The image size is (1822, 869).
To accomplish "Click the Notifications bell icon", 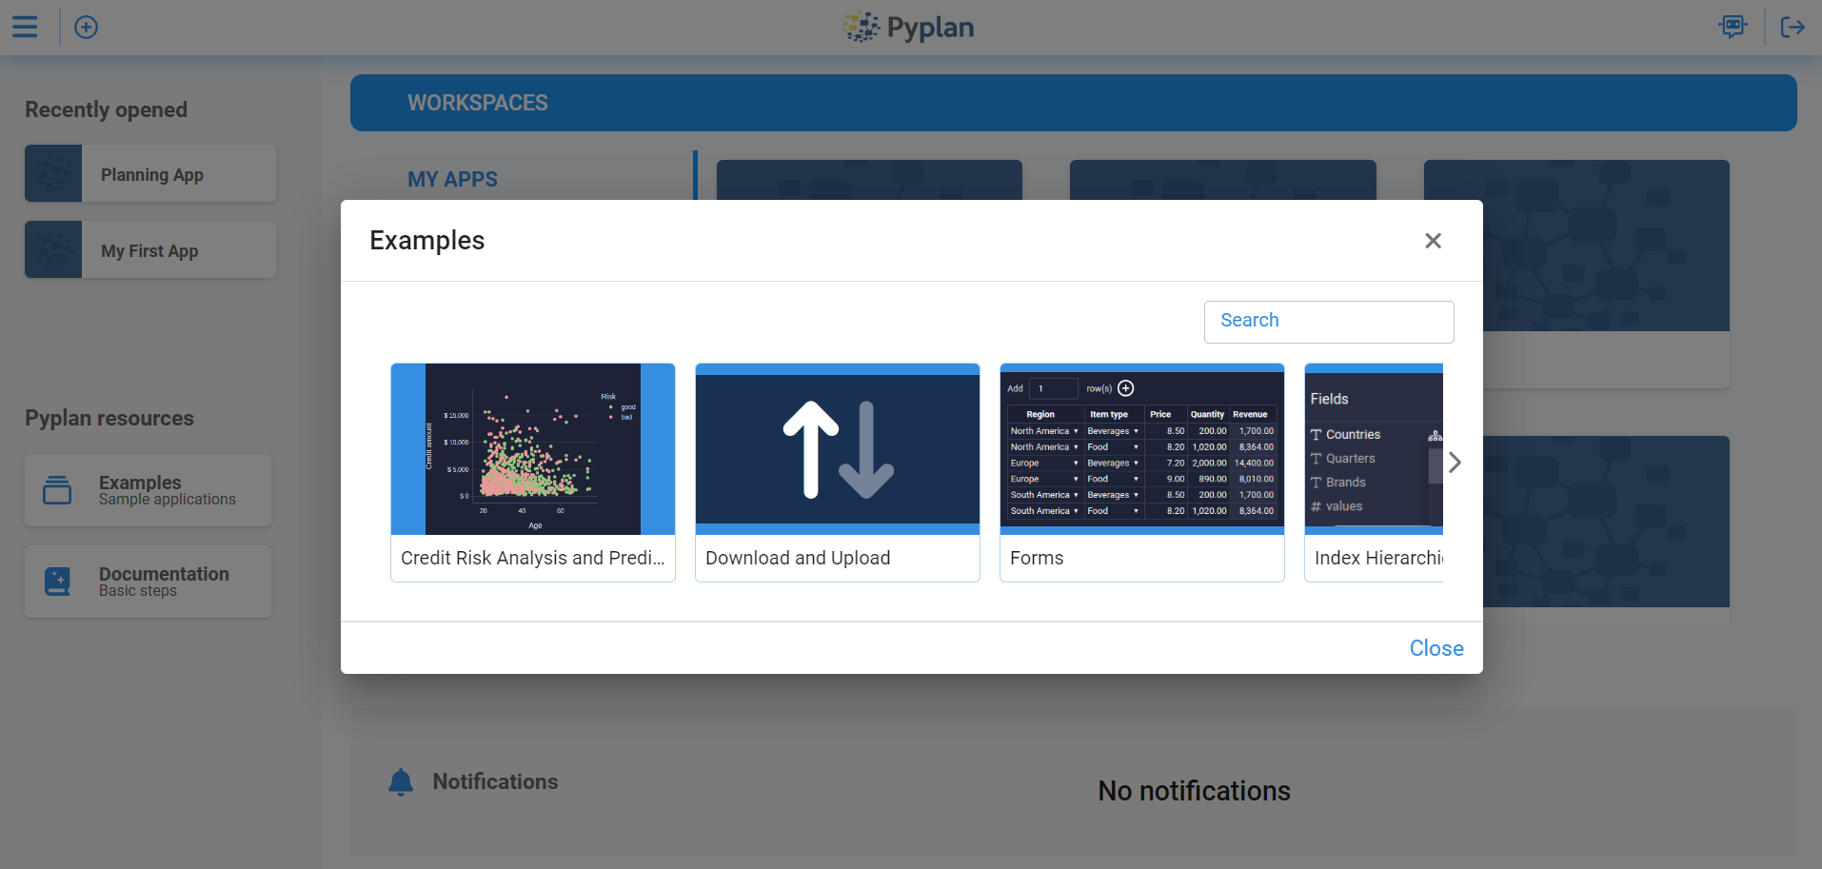I will click(x=401, y=781).
